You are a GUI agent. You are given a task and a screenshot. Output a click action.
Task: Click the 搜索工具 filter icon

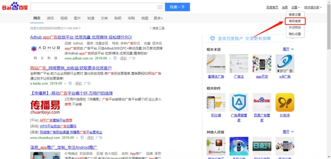150,28
